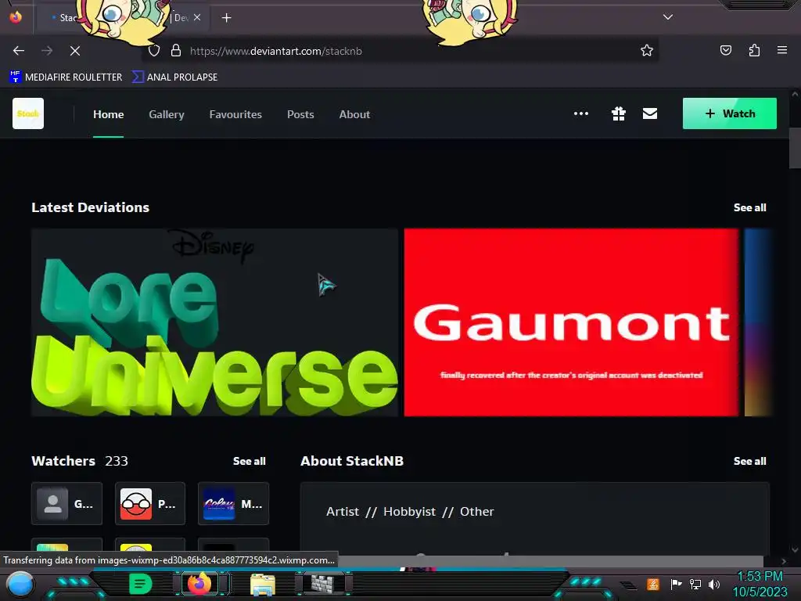Open the Favourites tab
Image resolution: width=801 pixels, height=601 pixels.
[x=235, y=114]
